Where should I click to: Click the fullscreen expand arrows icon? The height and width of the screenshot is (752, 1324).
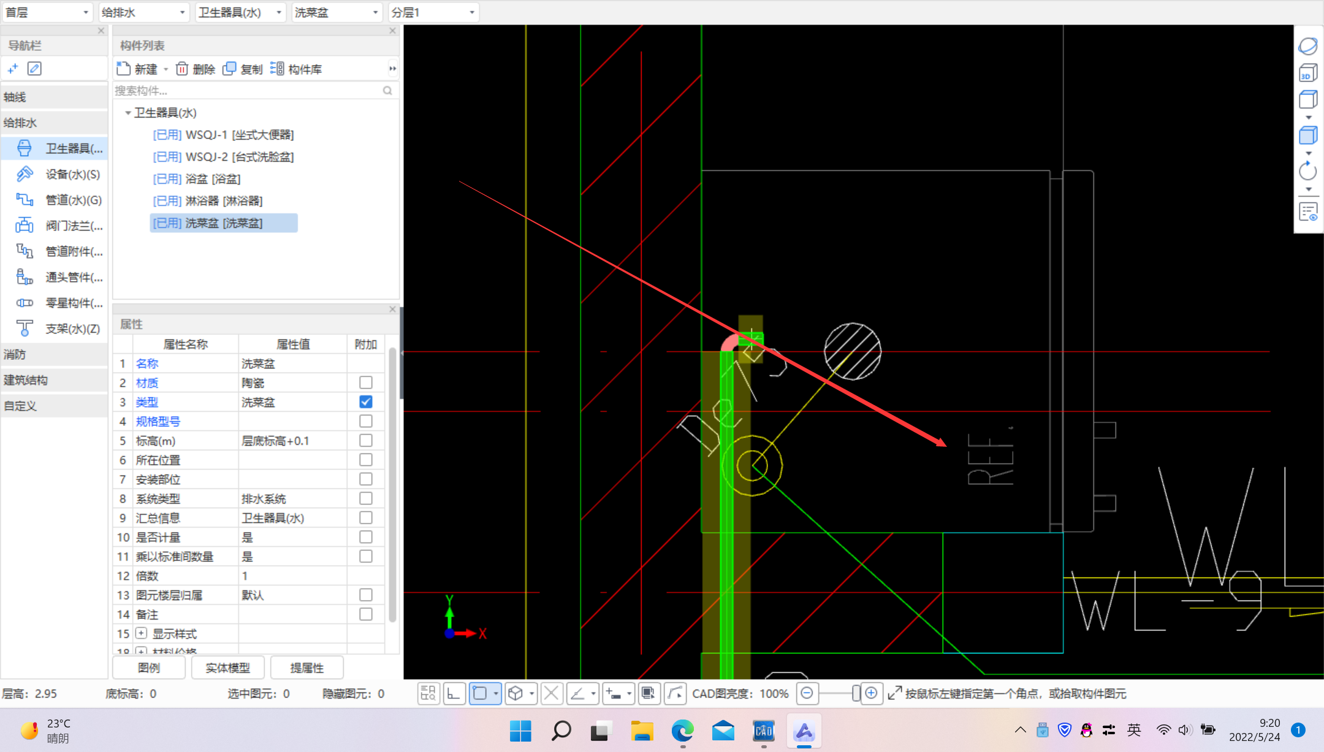click(x=894, y=693)
